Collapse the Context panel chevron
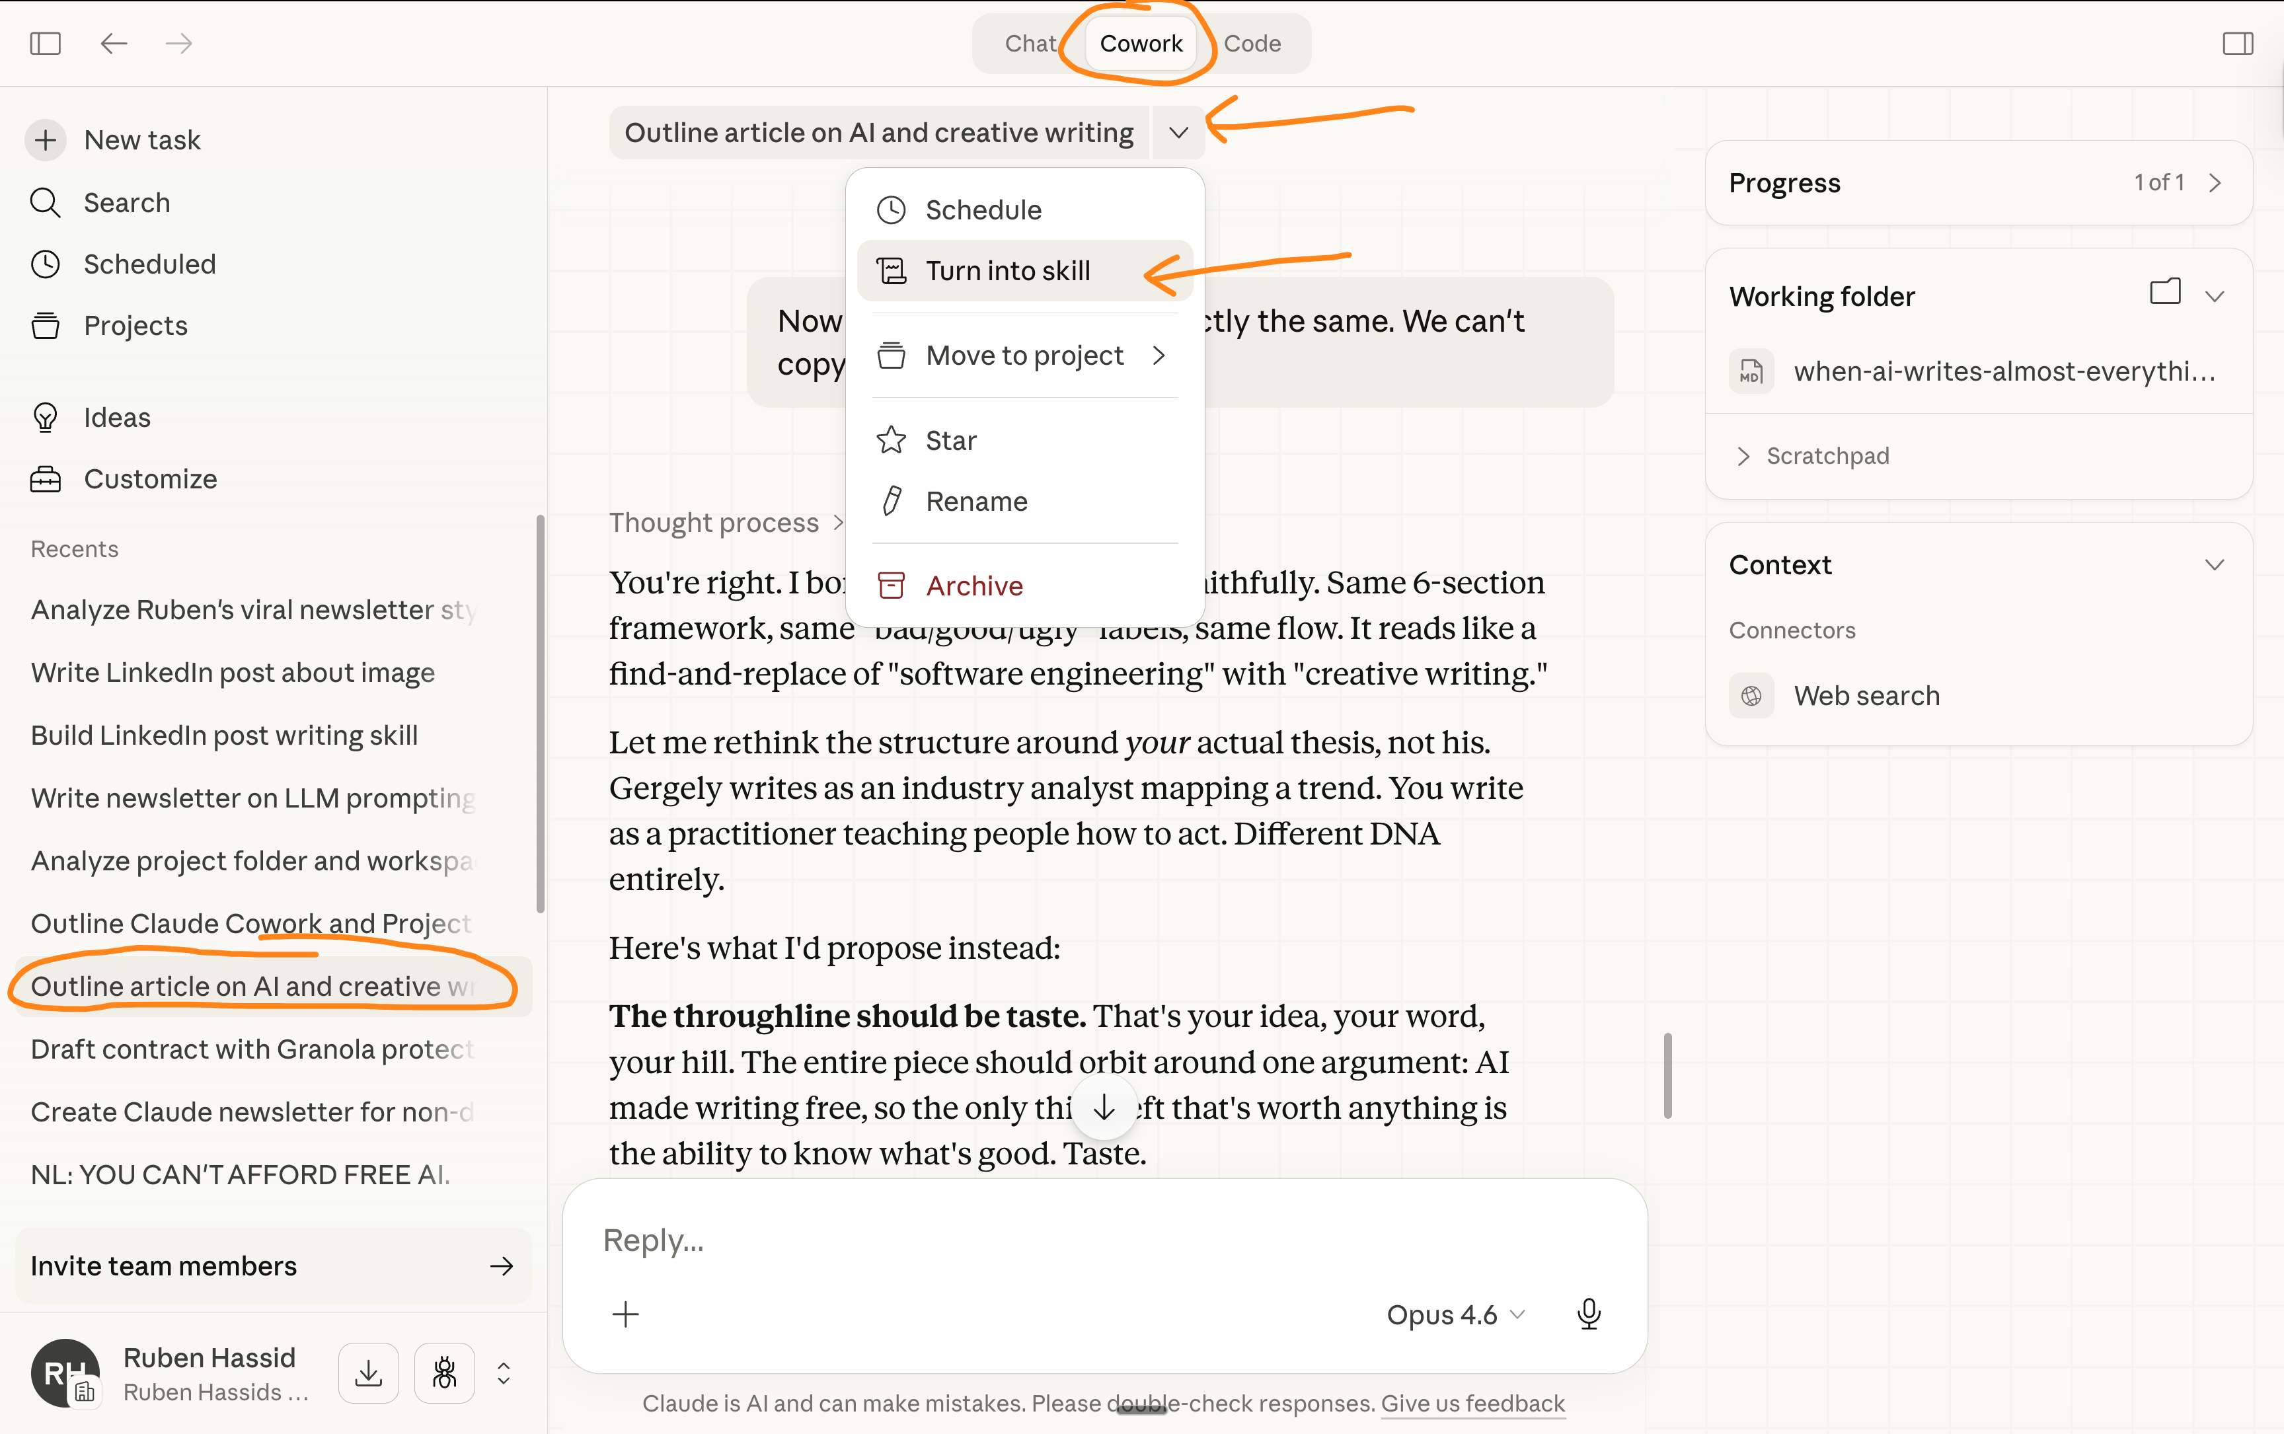The width and height of the screenshot is (2284, 1434). coord(2214,565)
